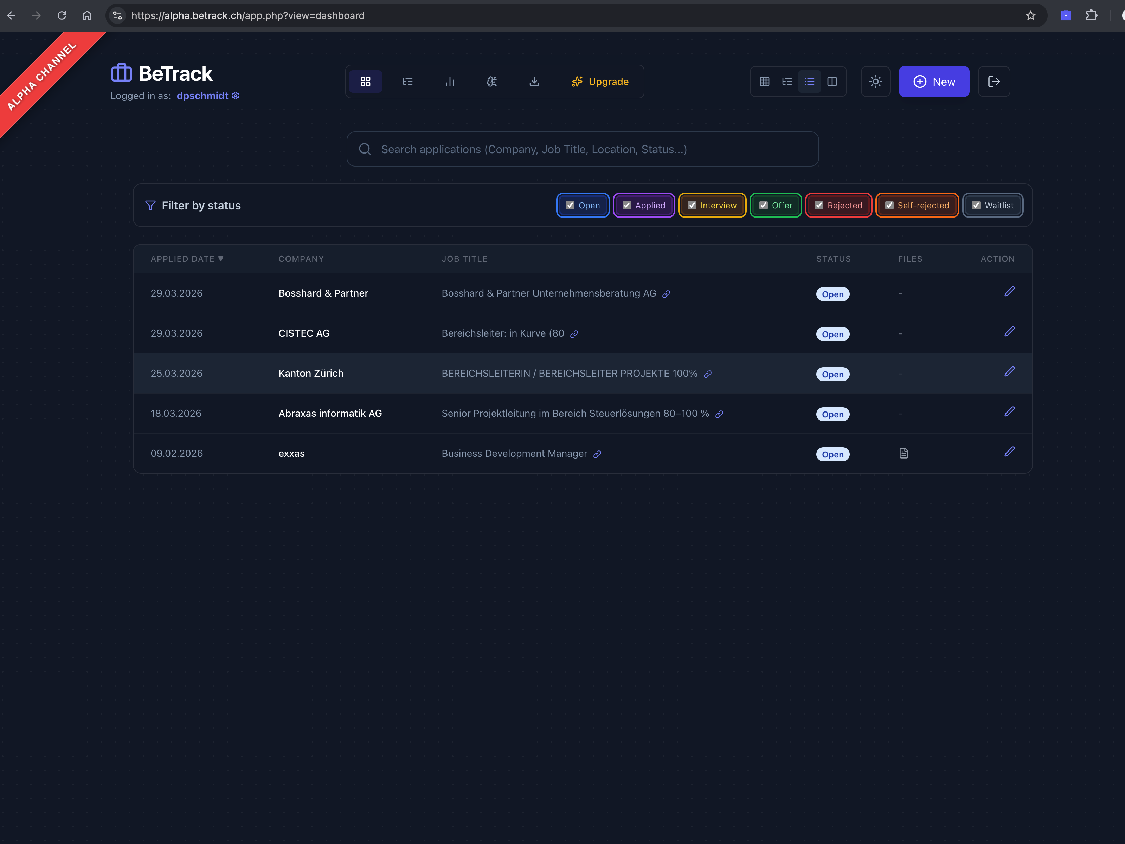Select the AI assistant brain icon
Viewport: 1125px width, 844px height.
492,82
